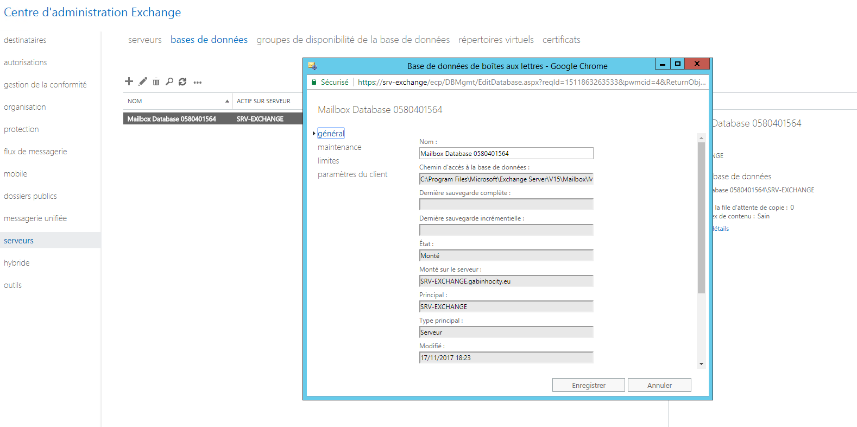Screen dimensions: 857x427
Task: Click SRV-EXCHANGE cell in database row
Action: (x=260, y=119)
